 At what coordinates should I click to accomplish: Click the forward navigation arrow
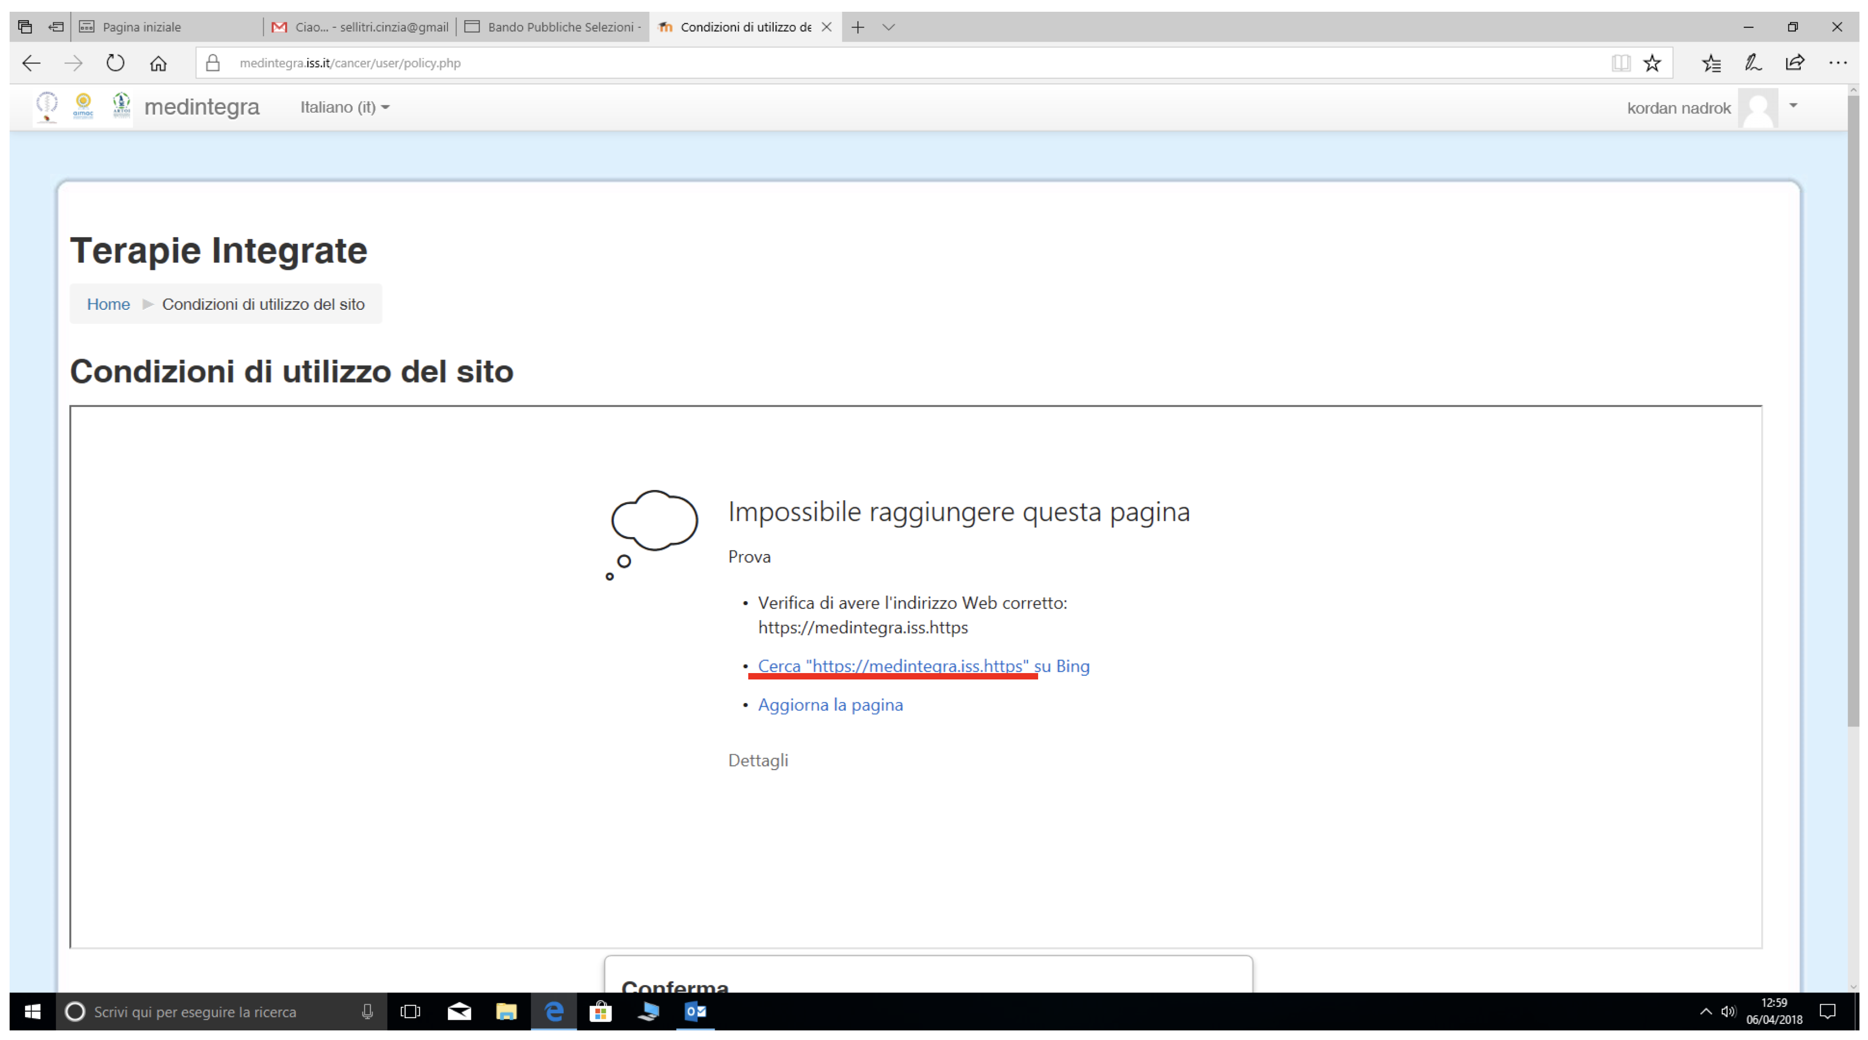(73, 63)
